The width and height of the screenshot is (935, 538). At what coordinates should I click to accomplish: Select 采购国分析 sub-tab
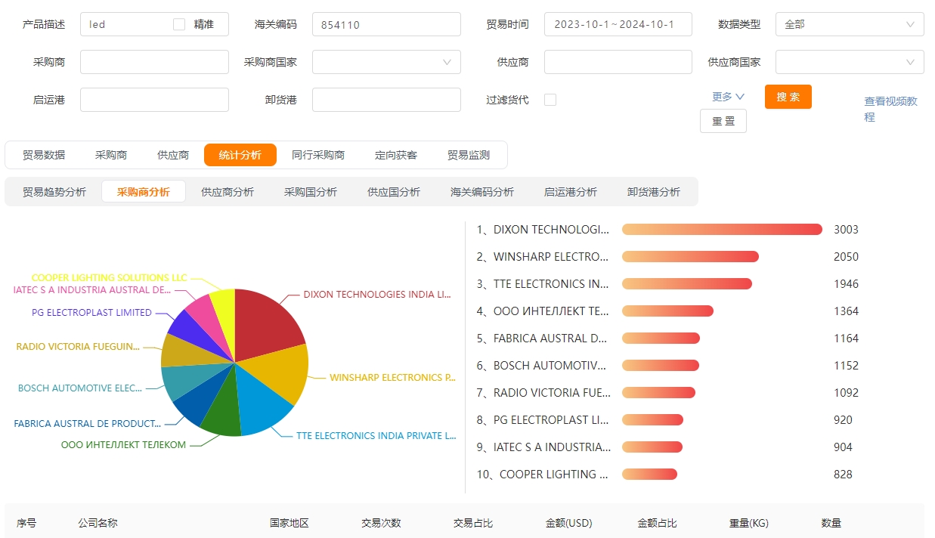[311, 192]
